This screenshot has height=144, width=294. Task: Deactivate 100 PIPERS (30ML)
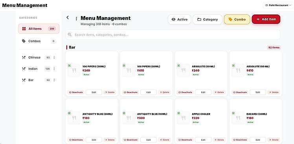pyautogui.click(x=76, y=92)
